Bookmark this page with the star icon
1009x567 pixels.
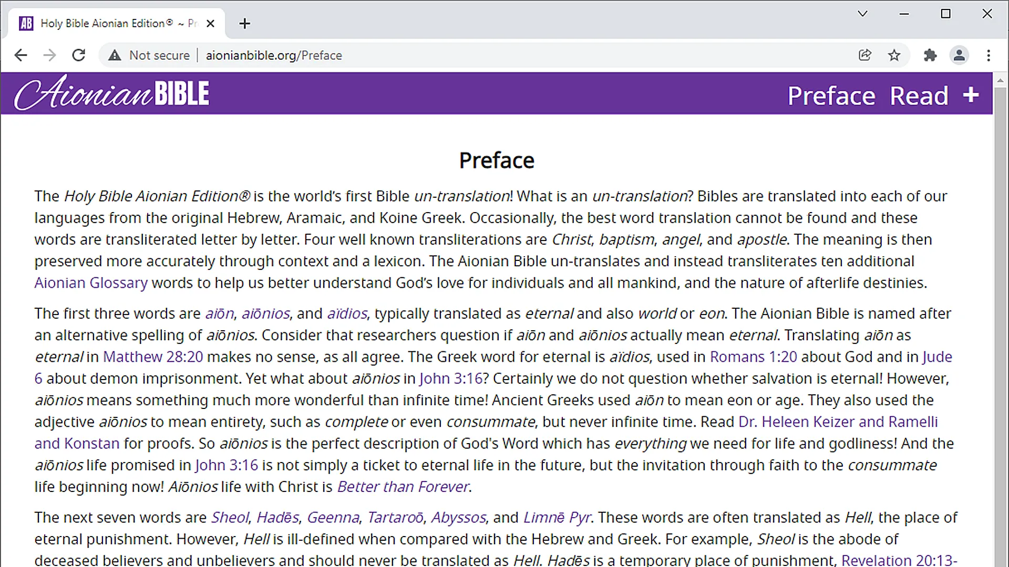(894, 55)
